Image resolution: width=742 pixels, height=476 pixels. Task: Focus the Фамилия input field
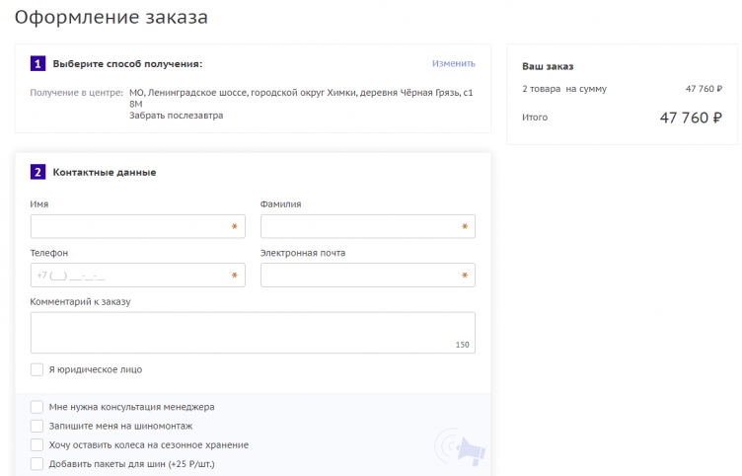[368, 226]
